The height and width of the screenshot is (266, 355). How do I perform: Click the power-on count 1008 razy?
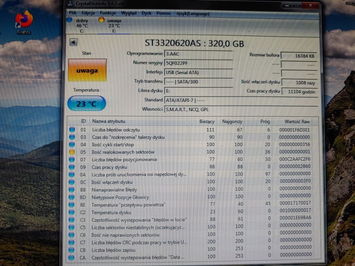[299, 83]
